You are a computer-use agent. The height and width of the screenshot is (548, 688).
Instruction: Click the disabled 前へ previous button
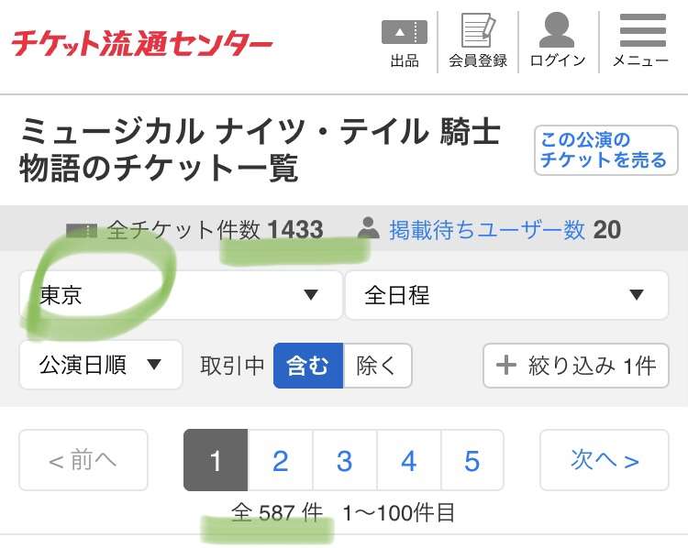(83, 460)
